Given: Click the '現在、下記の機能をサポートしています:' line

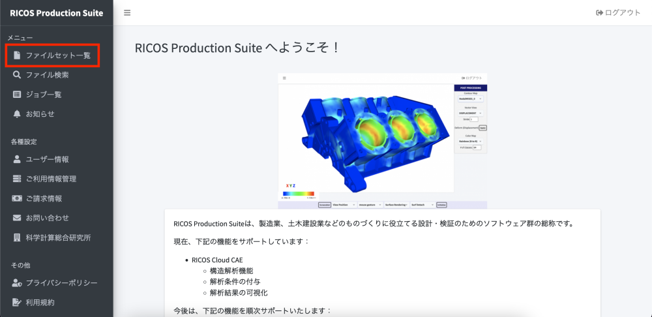Looking at the screenshot, I should point(242,241).
